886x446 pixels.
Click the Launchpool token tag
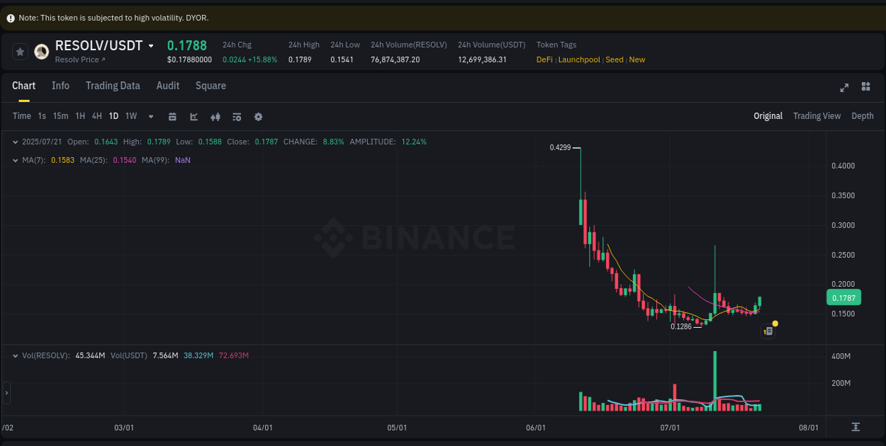[579, 59]
